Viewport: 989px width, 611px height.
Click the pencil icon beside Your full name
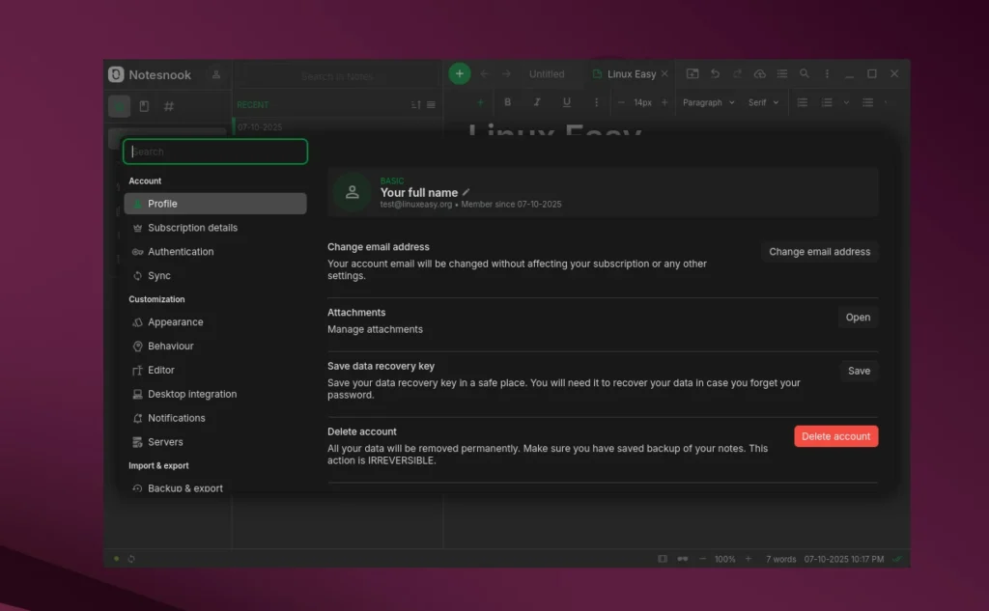click(x=466, y=192)
